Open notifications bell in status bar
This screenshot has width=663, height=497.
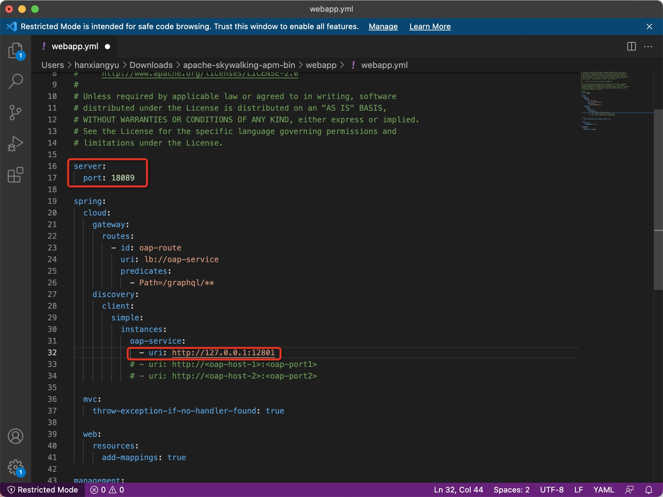tap(649, 490)
